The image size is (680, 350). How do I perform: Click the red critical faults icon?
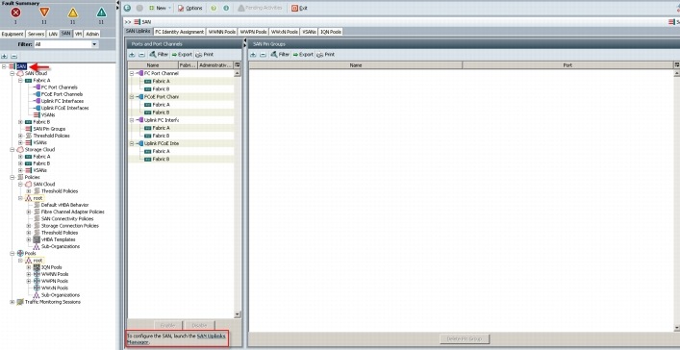[16, 12]
